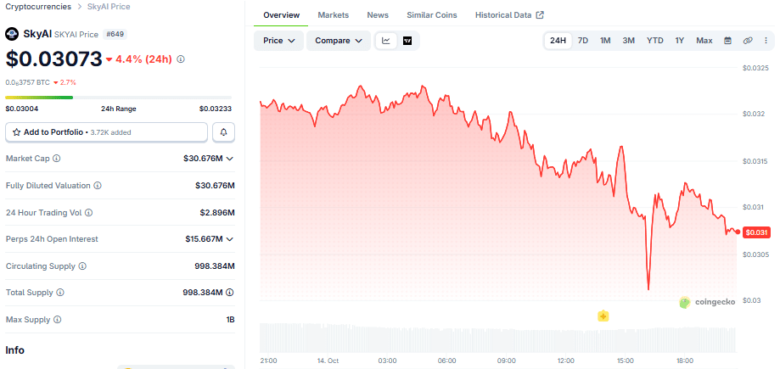Open Max Supply info icon

[x=58, y=319]
